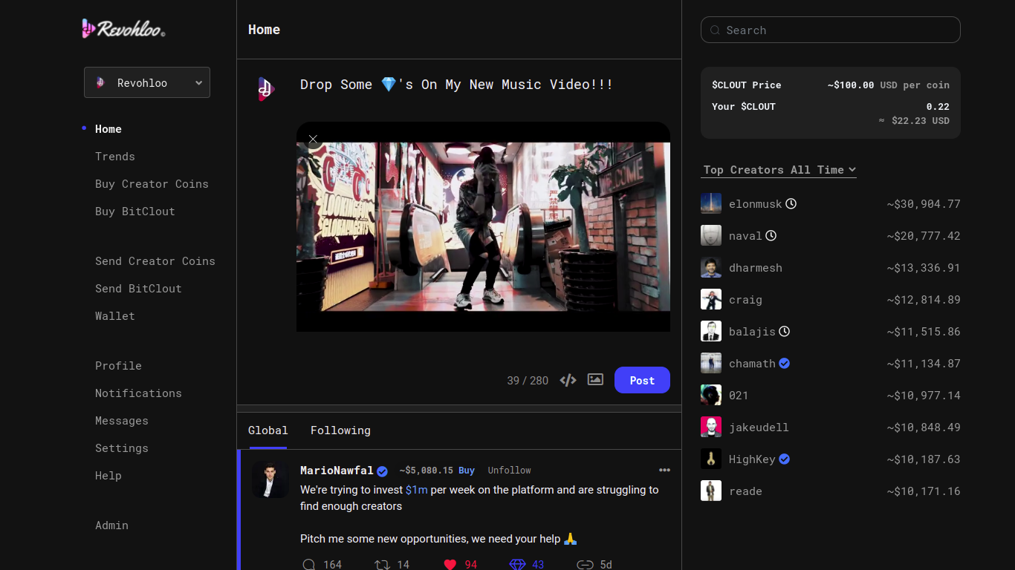
Task: Open balajis in top creators
Action: coord(752,332)
